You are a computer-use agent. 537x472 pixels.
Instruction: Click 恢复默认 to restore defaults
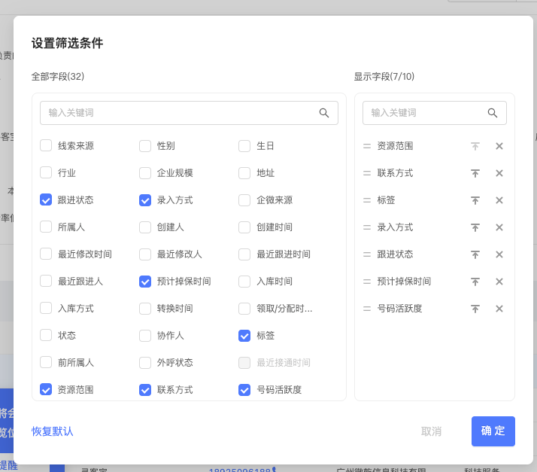53,431
